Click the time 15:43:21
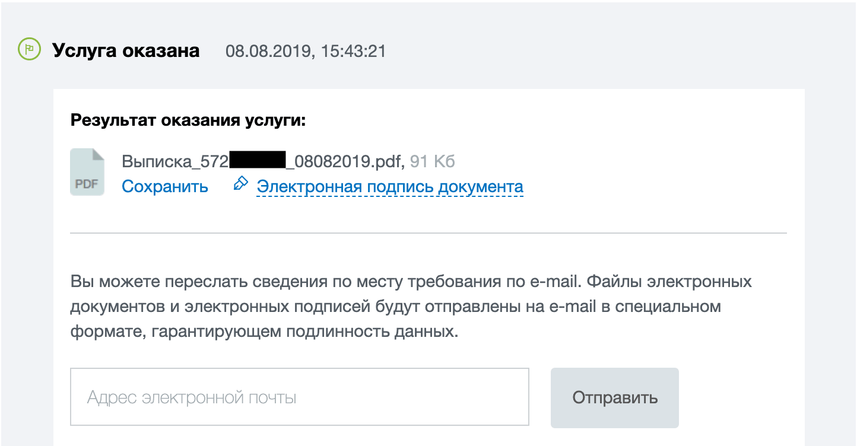The height and width of the screenshot is (446, 857). click(x=353, y=51)
